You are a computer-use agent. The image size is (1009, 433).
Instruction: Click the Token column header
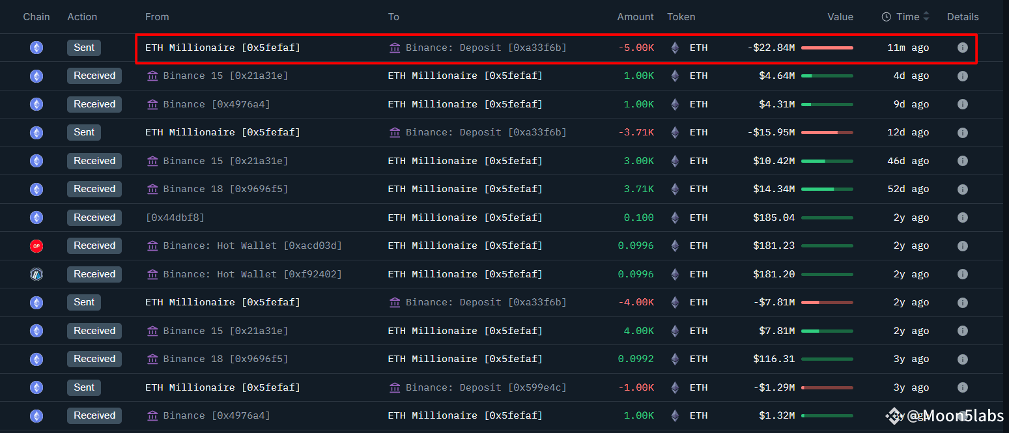[681, 17]
